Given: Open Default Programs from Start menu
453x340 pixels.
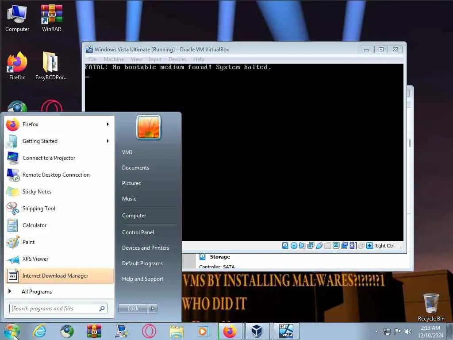Looking at the screenshot, I should [142, 263].
